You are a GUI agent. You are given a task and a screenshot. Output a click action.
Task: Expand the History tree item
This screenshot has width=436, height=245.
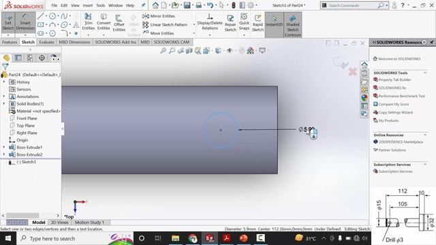4,82
